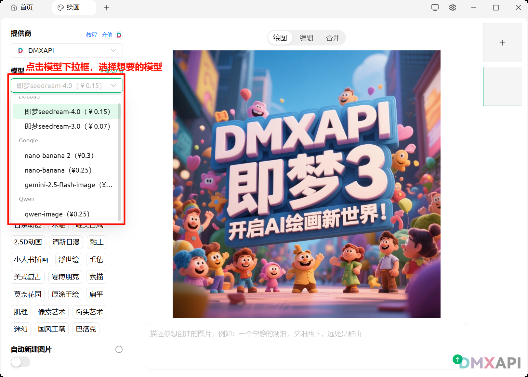The image size is (528, 377).
Task: Open the settings gear icon
Action: [452, 7]
